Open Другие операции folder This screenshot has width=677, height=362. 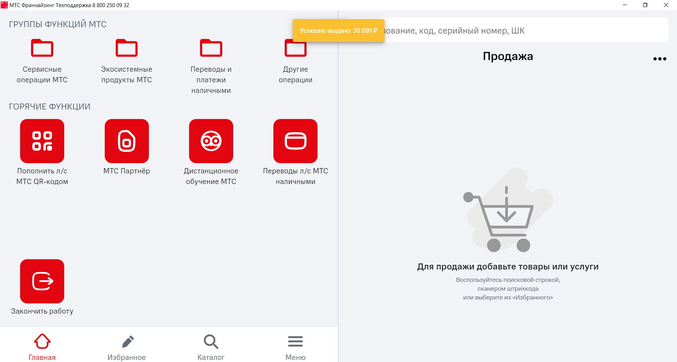(x=295, y=61)
